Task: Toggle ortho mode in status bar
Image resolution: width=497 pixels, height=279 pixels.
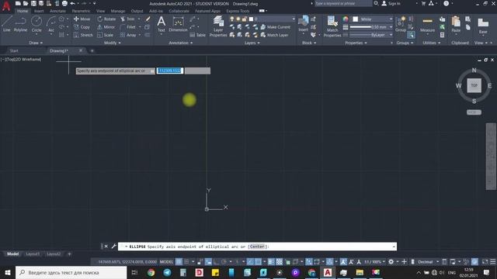Action: coord(216,262)
